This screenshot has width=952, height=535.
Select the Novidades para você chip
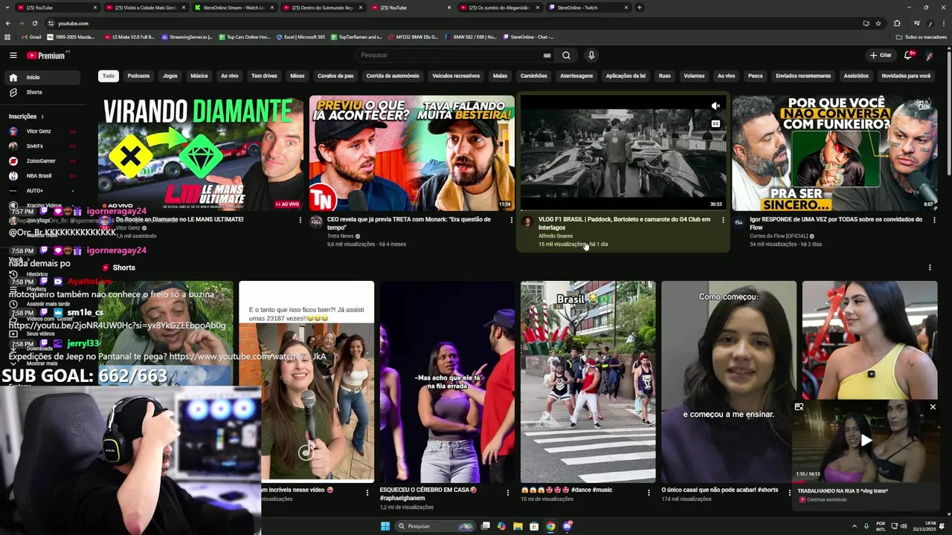[906, 76]
